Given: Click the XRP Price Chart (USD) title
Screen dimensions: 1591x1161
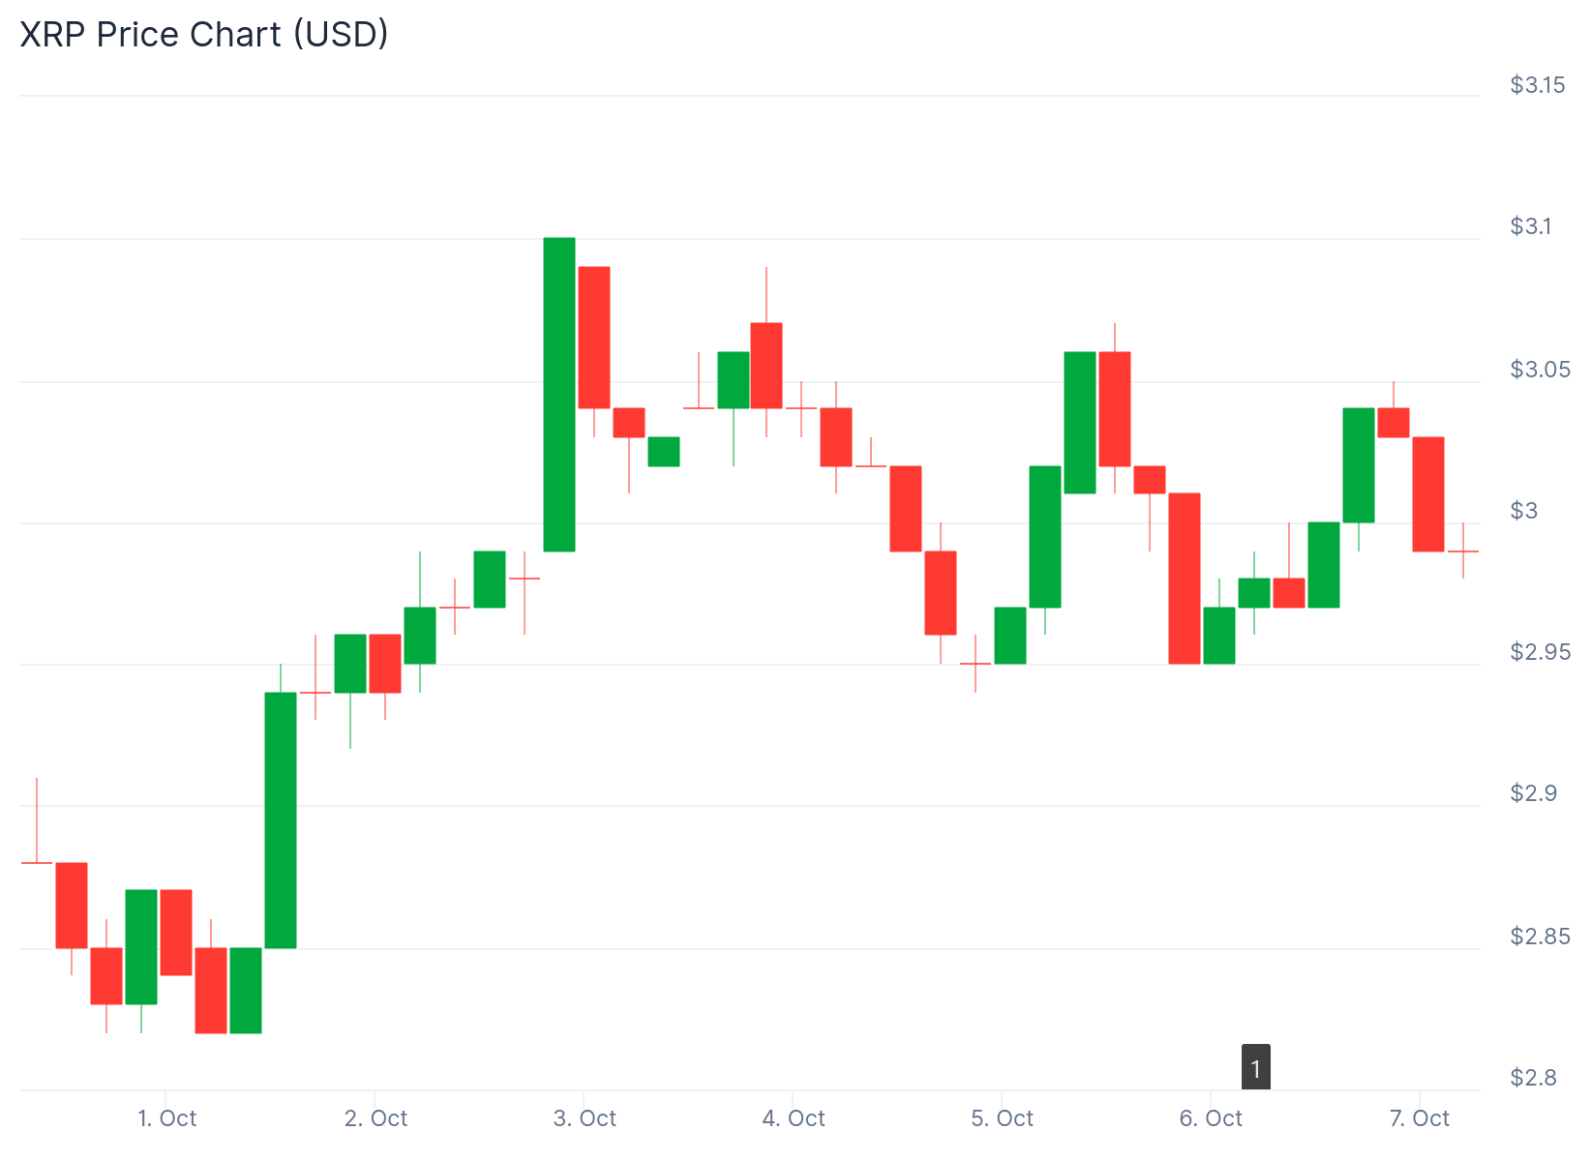Looking at the screenshot, I should 204,35.
